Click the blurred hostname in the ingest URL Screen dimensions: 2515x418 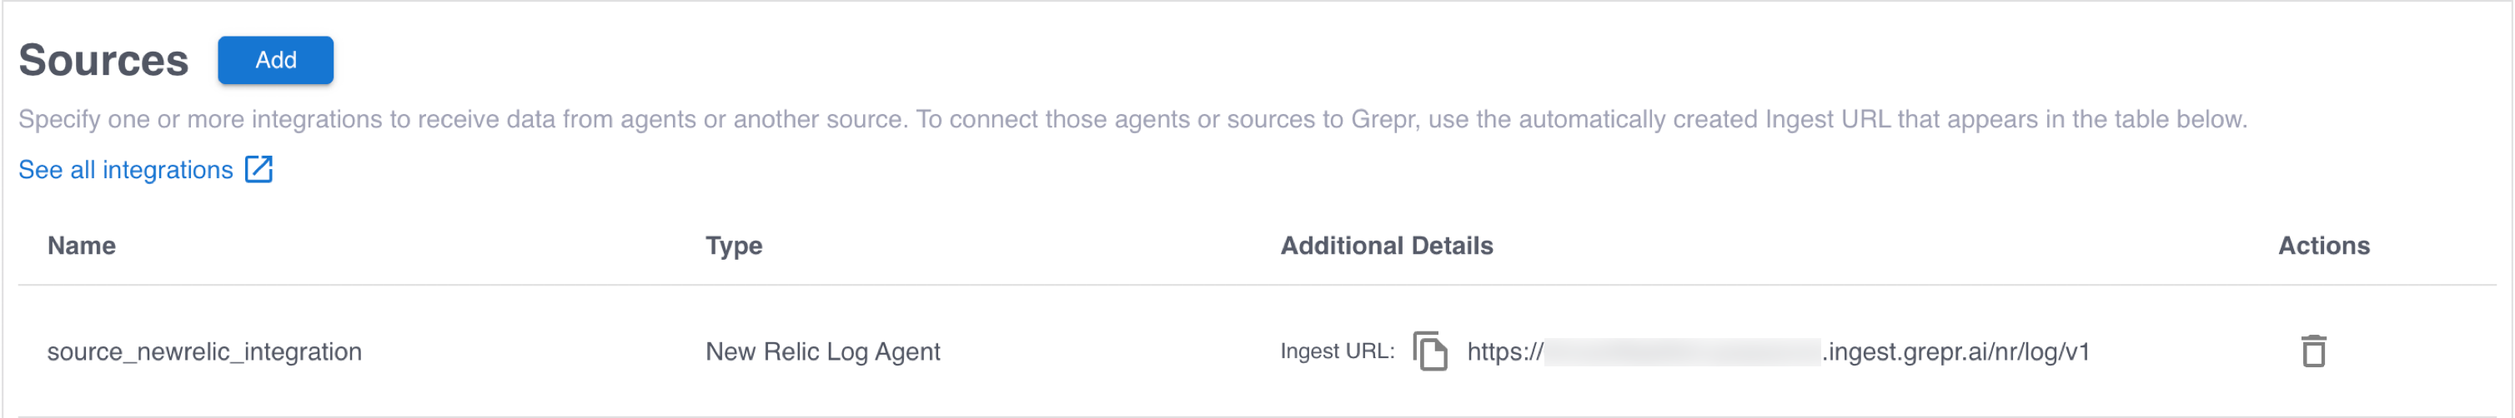[1681, 351]
